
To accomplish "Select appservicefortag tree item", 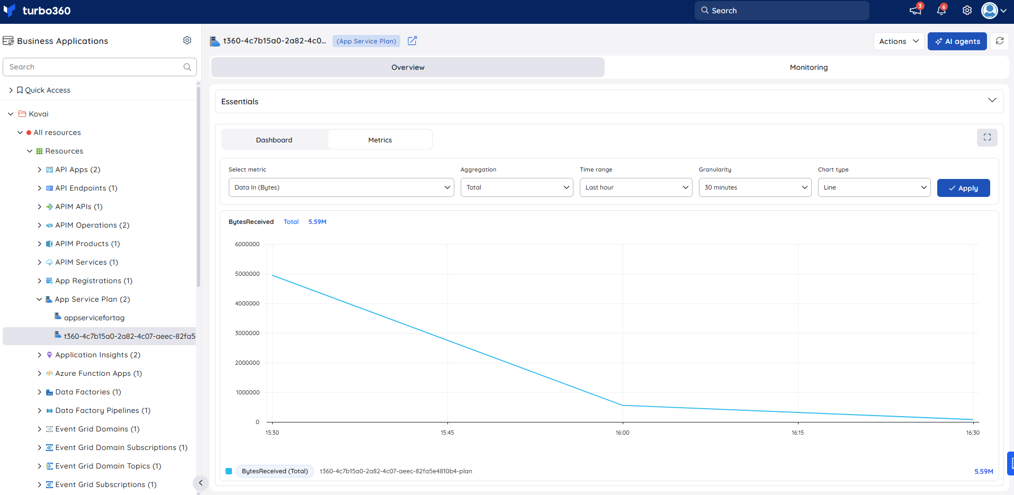I will click(x=94, y=318).
